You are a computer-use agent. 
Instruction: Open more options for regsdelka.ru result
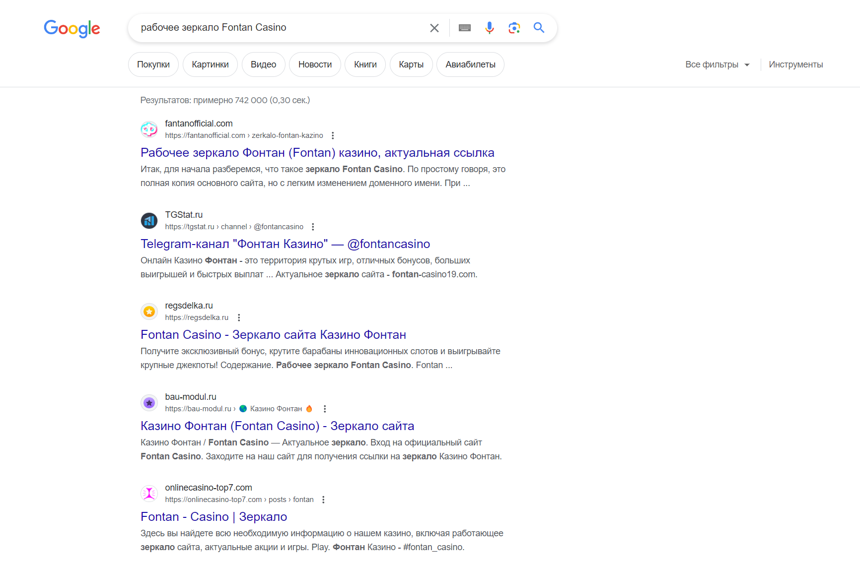[x=239, y=317]
